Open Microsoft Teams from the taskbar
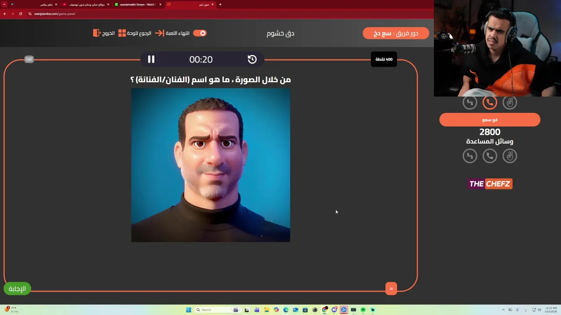 tap(257, 310)
